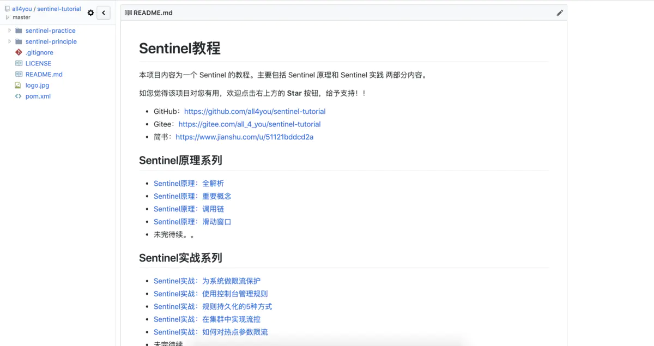Viewport: 654px width, 346px height.
Task: Click the repository icon beside all4you
Action: pos(8,9)
